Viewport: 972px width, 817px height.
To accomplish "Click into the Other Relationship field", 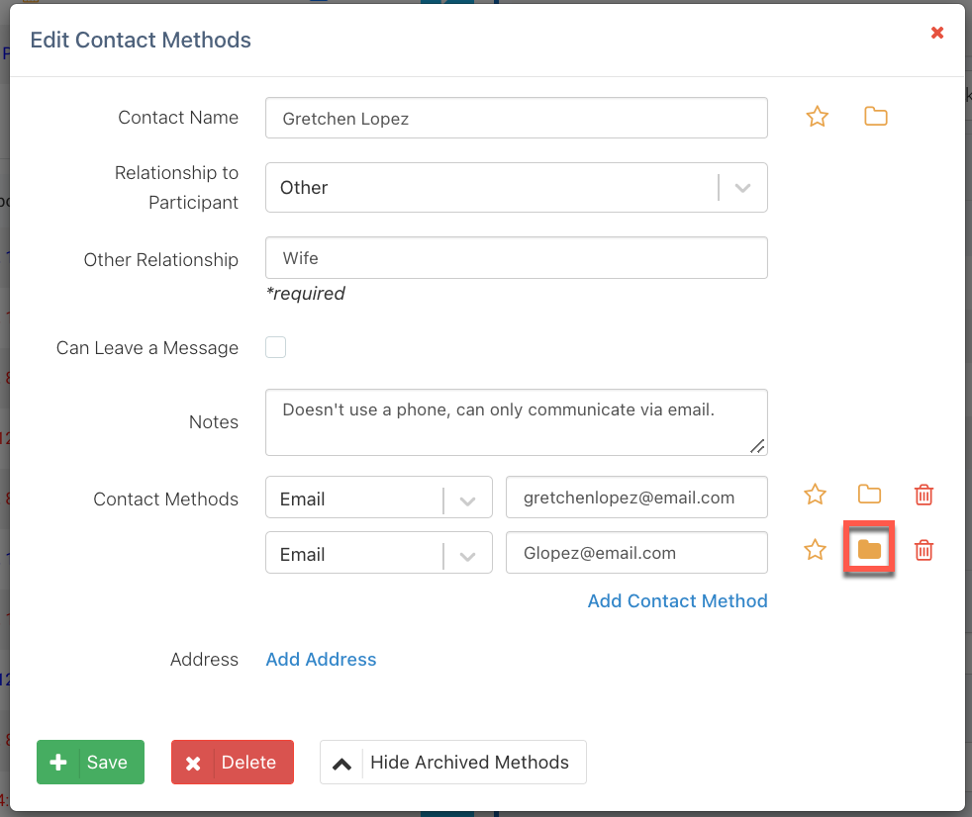I will click(x=516, y=258).
